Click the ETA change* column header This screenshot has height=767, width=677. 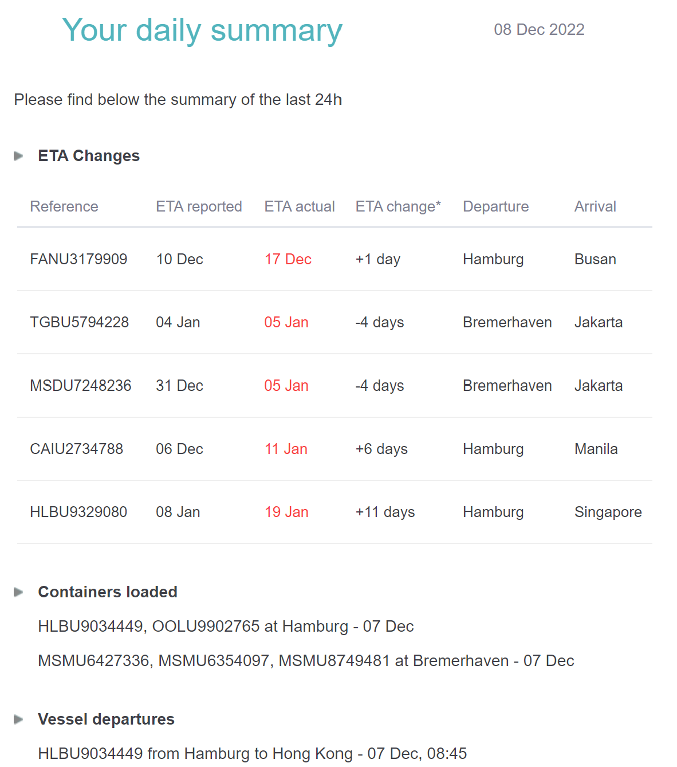tap(398, 206)
